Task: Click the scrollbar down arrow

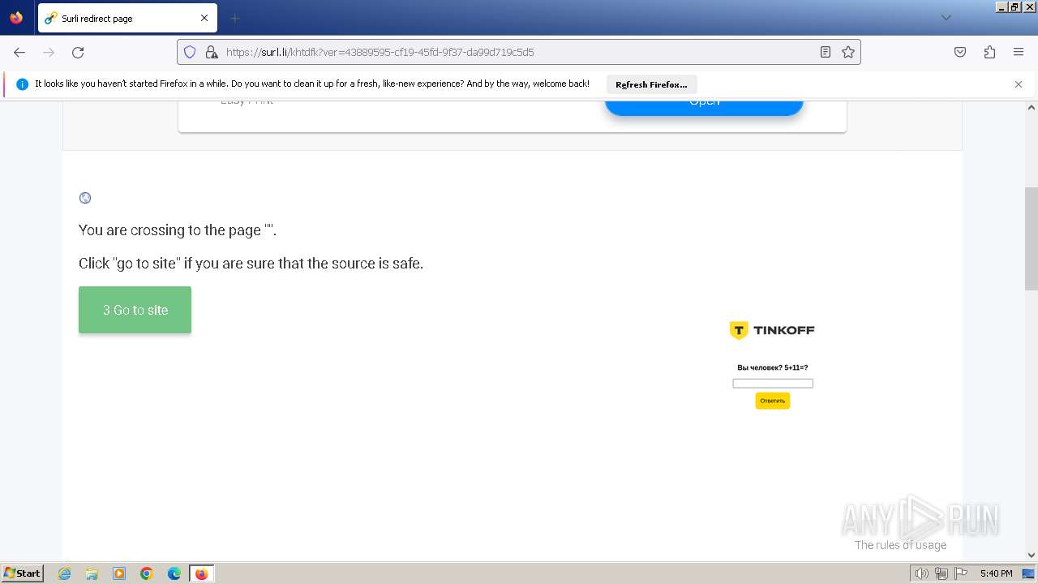Action: pyautogui.click(x=1032, y=556)
